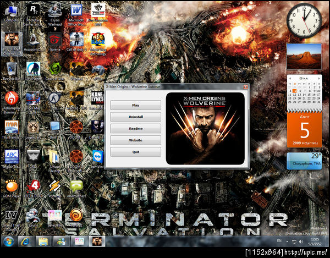Viewport: 330px width, 258px height.
Task: Select the gamepad emulator desktop icon
Action: 98,72
